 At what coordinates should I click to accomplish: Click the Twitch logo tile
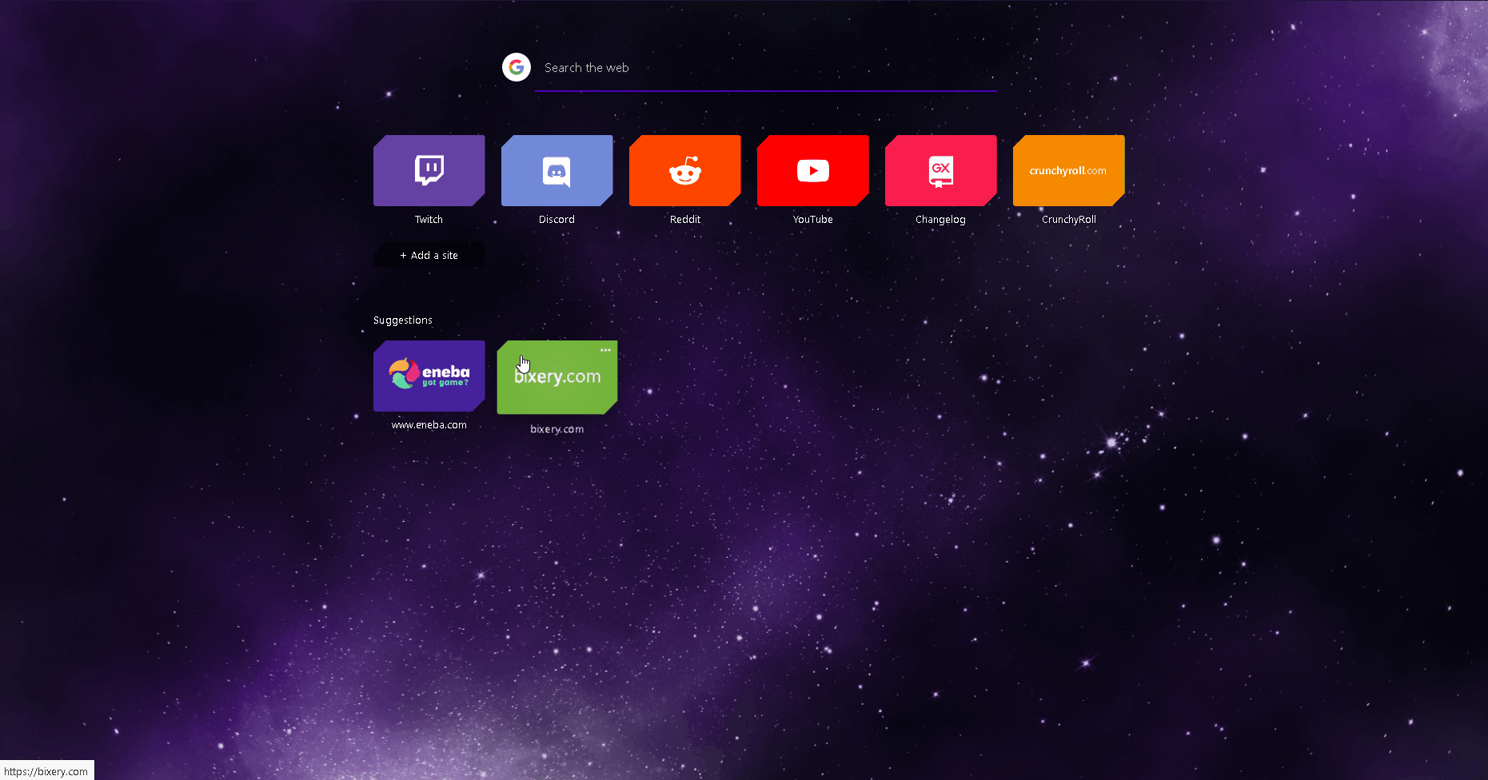click(429, 170)
